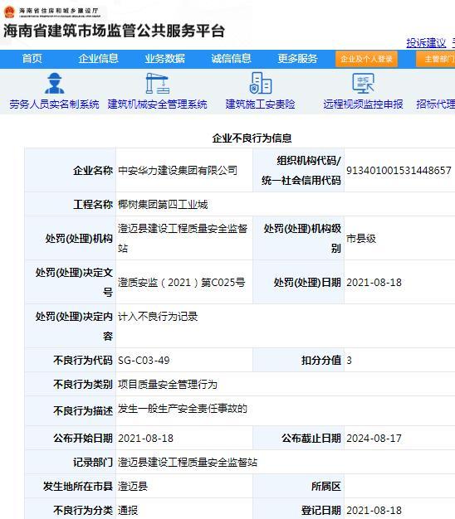Select 公布截止日期 value 2024-08-17
This screenshot has width=455, height=519.
(x=374, y=439)
